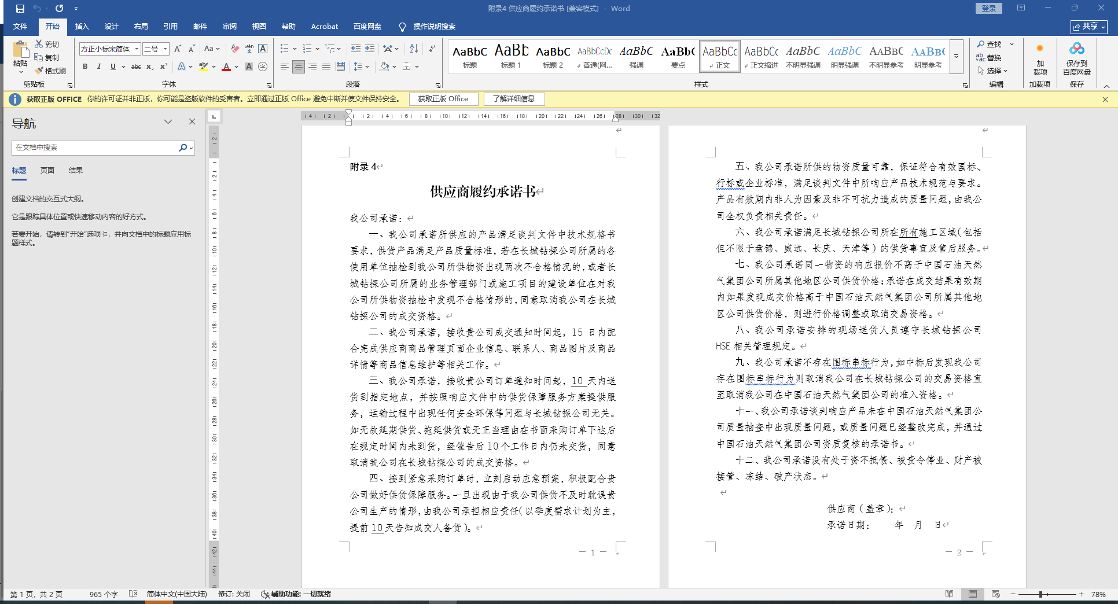
Task: Click the Save to Baidu Netdisk icon
Action: pos(1076,60)
